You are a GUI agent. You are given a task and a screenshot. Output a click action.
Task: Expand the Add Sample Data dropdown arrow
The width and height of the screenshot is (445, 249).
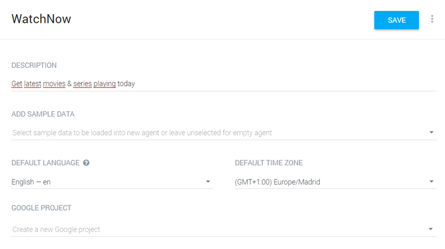(431, 132)
